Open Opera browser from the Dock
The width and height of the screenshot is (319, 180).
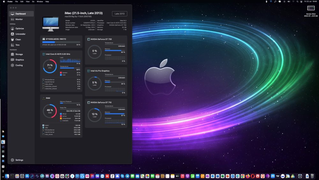click(x=252, y=176)
